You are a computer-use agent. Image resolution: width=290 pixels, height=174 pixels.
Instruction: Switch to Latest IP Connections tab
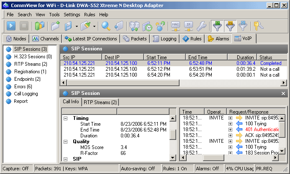pos(91,39)
